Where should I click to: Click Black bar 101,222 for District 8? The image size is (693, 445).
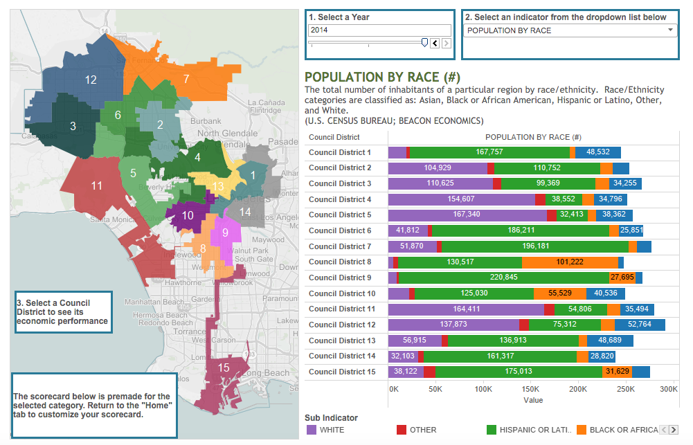coord(569,262)
